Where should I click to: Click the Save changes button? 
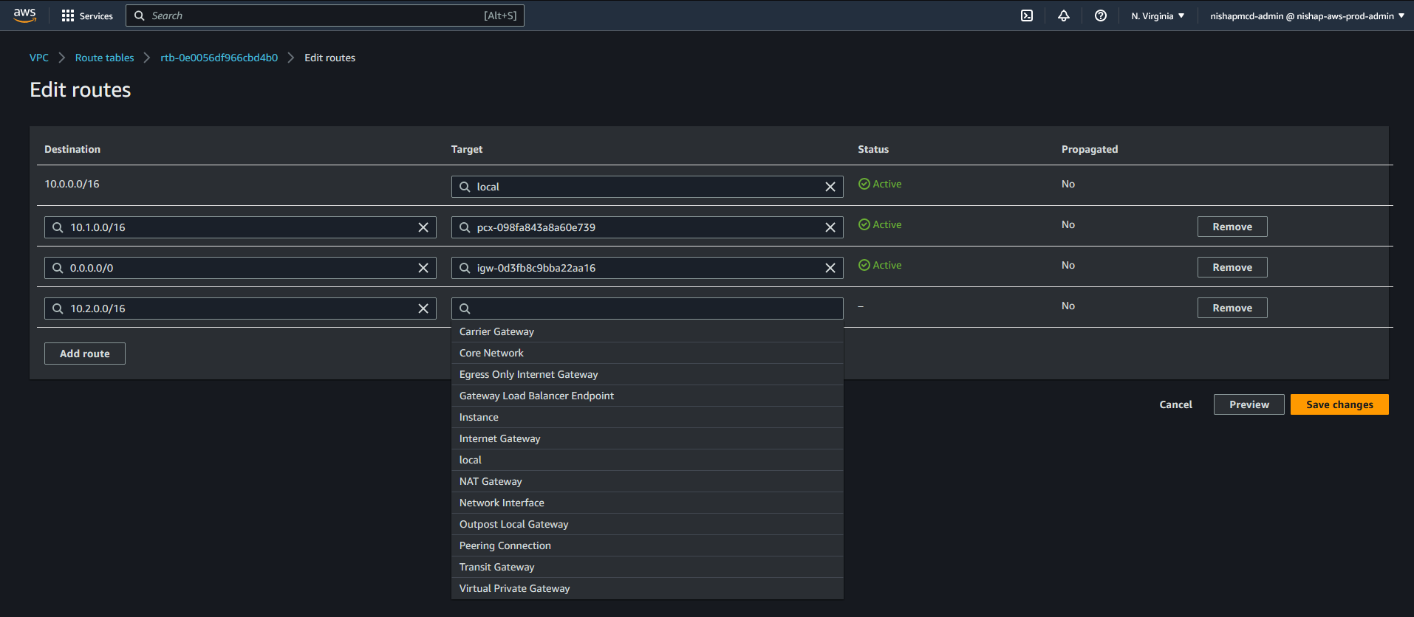(1339, 404)
